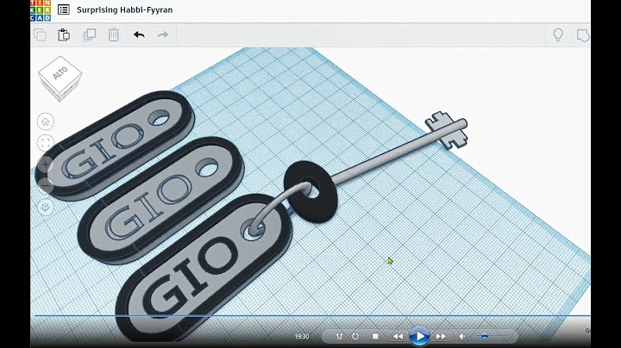Toggle repeat in the media player
Viewport: 621px width, 348px height.
[355, 336]
